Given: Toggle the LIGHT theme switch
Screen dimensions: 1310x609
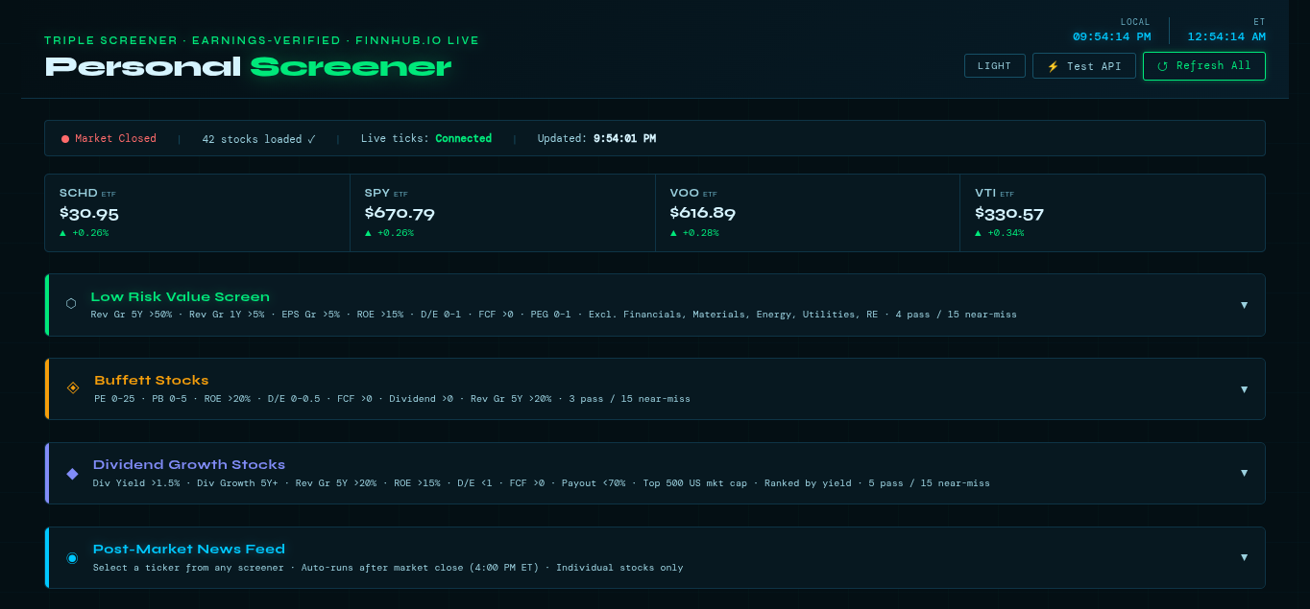Looking at the screenshot, I should point(995,65).
